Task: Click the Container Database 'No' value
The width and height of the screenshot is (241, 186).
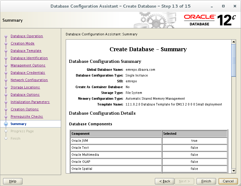Action: coord(127,87)
